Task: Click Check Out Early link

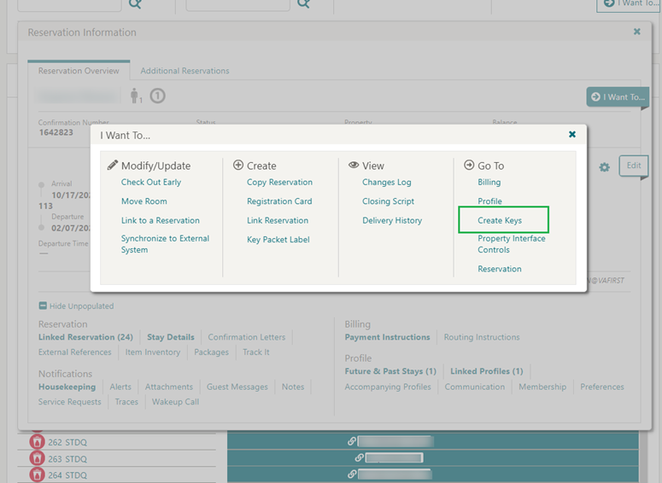Action: coord(150,183)
